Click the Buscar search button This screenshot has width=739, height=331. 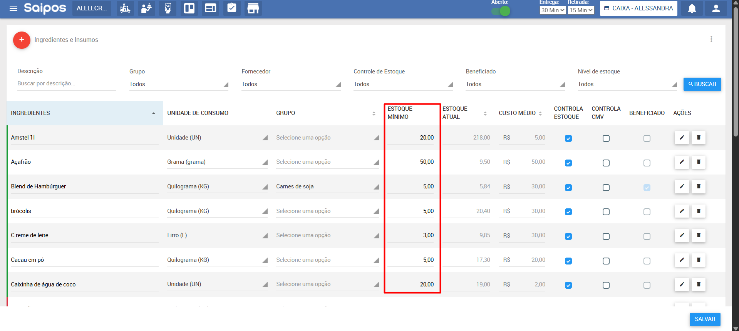[x=702, y=84]
